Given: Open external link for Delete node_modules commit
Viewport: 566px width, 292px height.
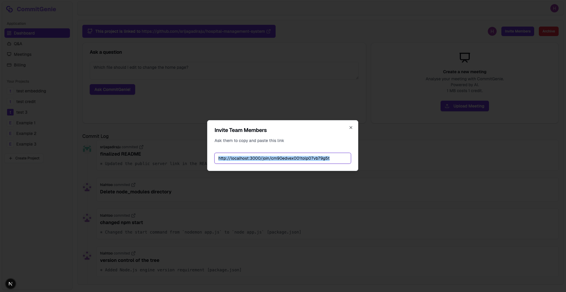Looking at the screenshot, I should (x=133, y=185).
